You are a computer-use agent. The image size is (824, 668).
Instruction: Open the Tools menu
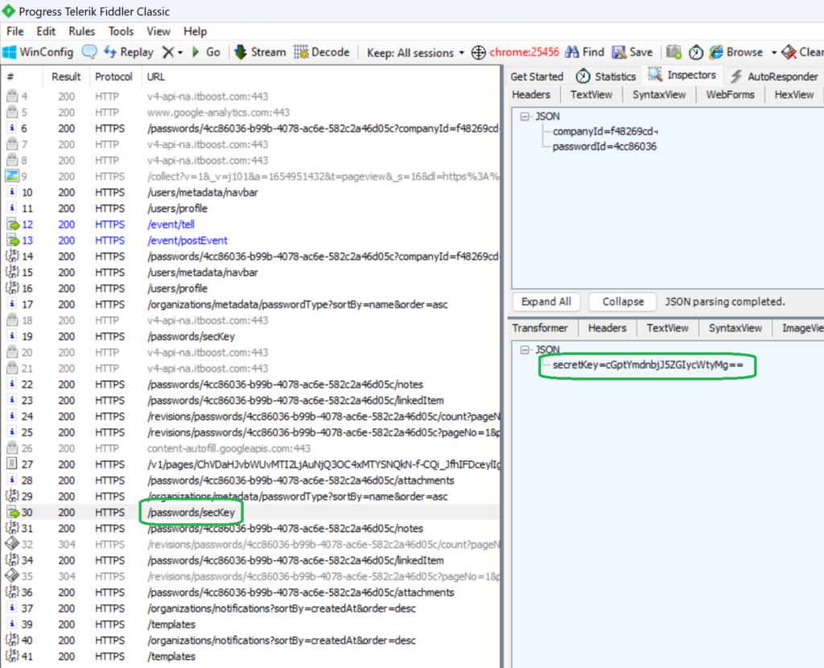coord(121,31)
